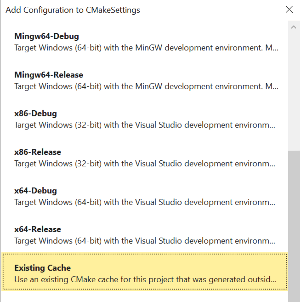Image resolution: width=300 pixels, height=302 pixels.
Task: Pick the x64-Release configuration
Action: tap(37, 229)
